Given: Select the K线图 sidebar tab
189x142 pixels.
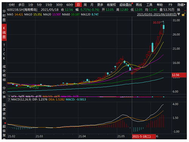Looking at the screenshot, I should [x=4, y=32].
